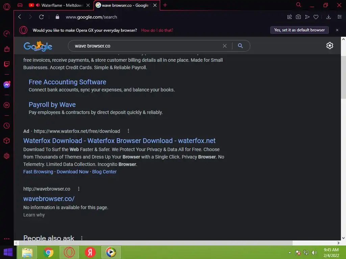The height and width of the screenshot is (259, 346).
Task: Click Download Now sitelink
Action: pyautogui.click(x=73, y=172)
